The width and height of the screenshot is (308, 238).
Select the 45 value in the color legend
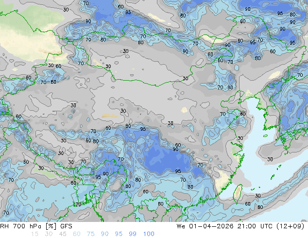pyautogui.click(x=63, y=234)
